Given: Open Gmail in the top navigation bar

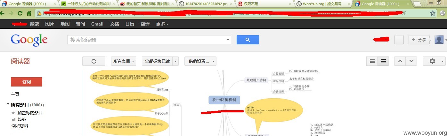Looking at the screenshot, I should pyautogui.click(x=97, y=24).
